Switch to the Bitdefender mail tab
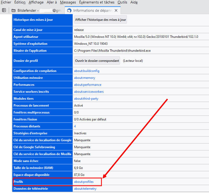Viewport: 209px width, 194px height. 37,10
